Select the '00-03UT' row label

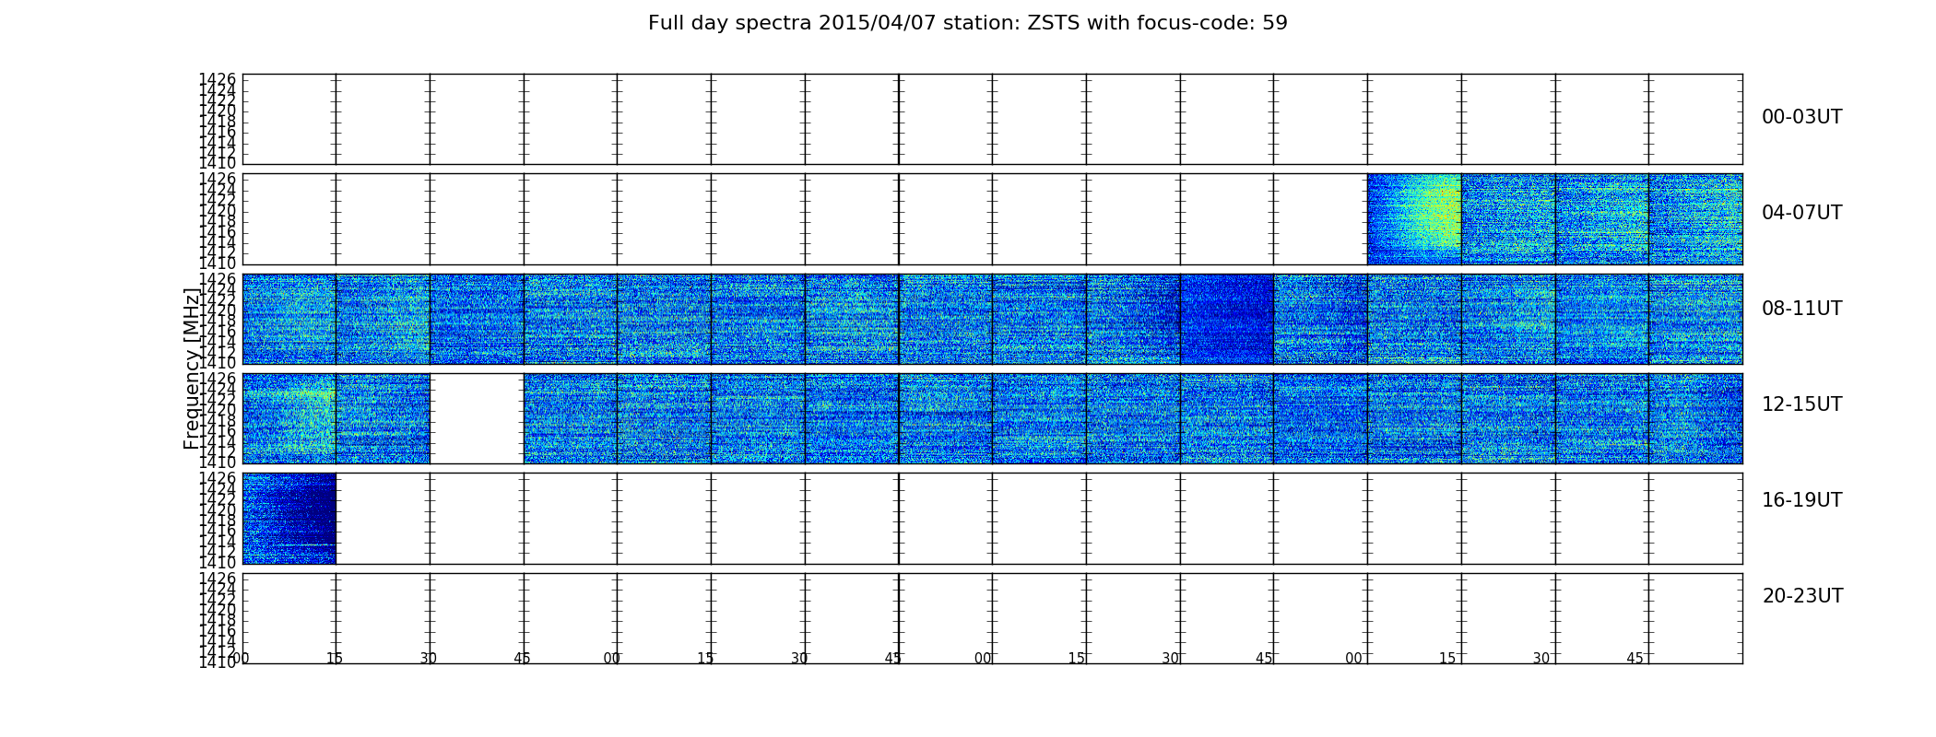pos(1801,117)
